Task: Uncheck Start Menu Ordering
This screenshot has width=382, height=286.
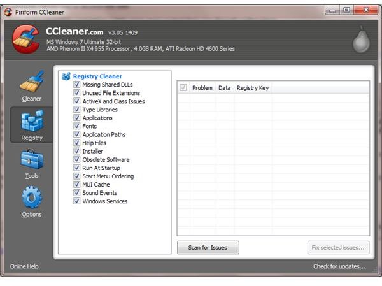Action: click(77, 176)
